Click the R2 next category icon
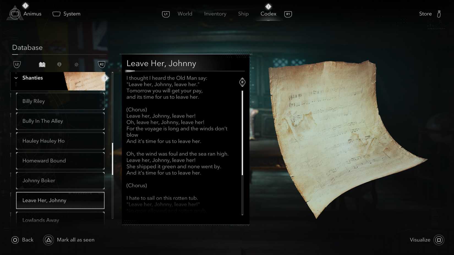The image size is (454, 255). (x=102, y=64)
